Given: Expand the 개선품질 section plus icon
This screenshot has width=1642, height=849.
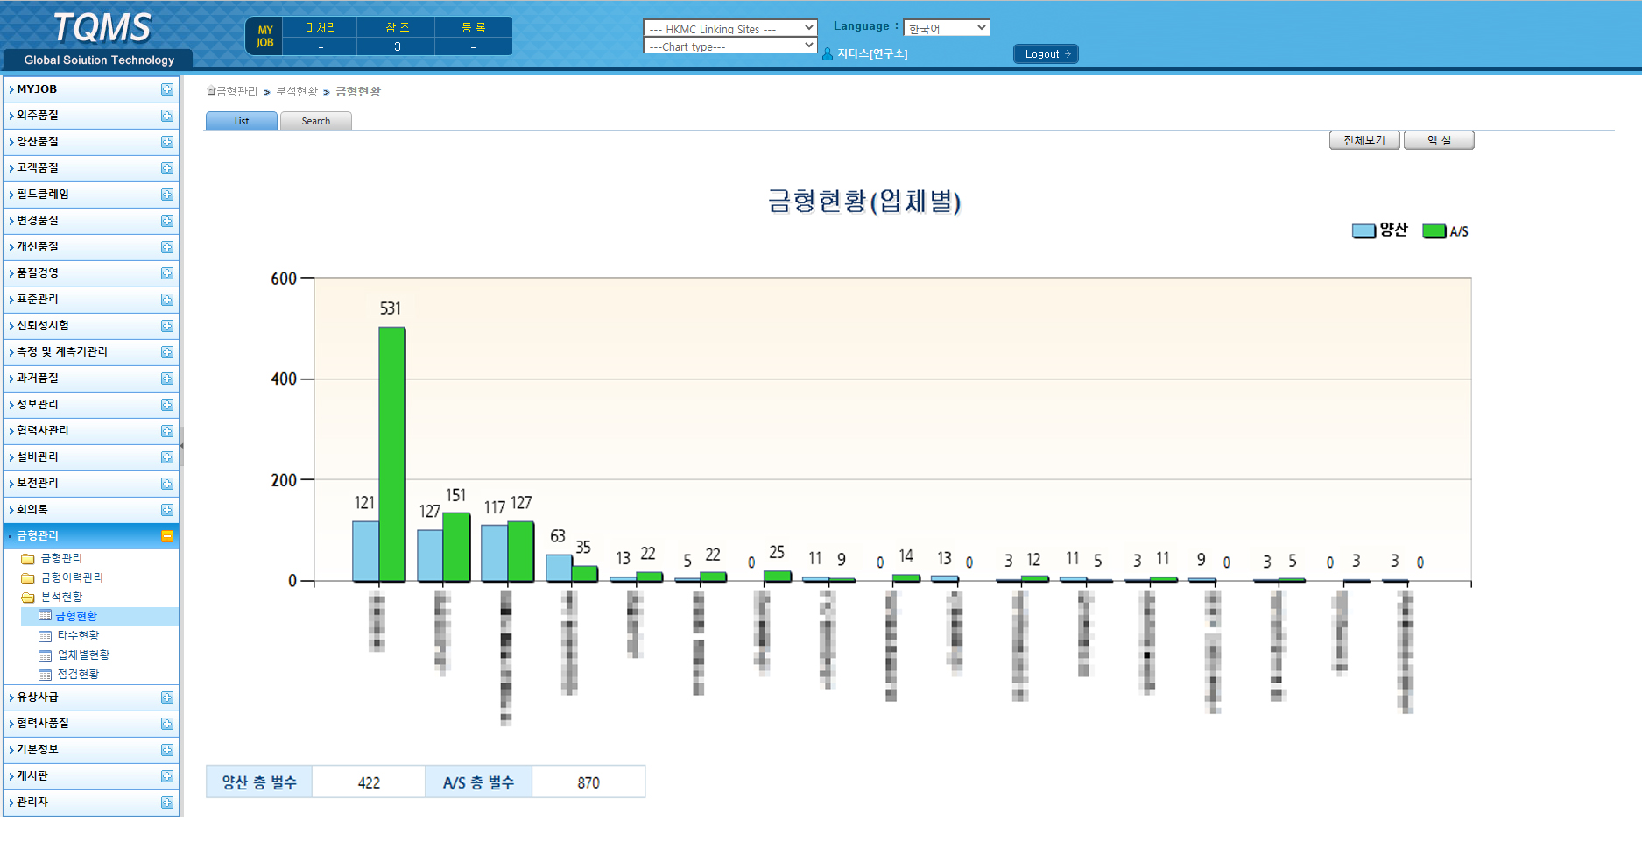Looking at the screenshot, I should pyautogui.click(x=167, y=247).
